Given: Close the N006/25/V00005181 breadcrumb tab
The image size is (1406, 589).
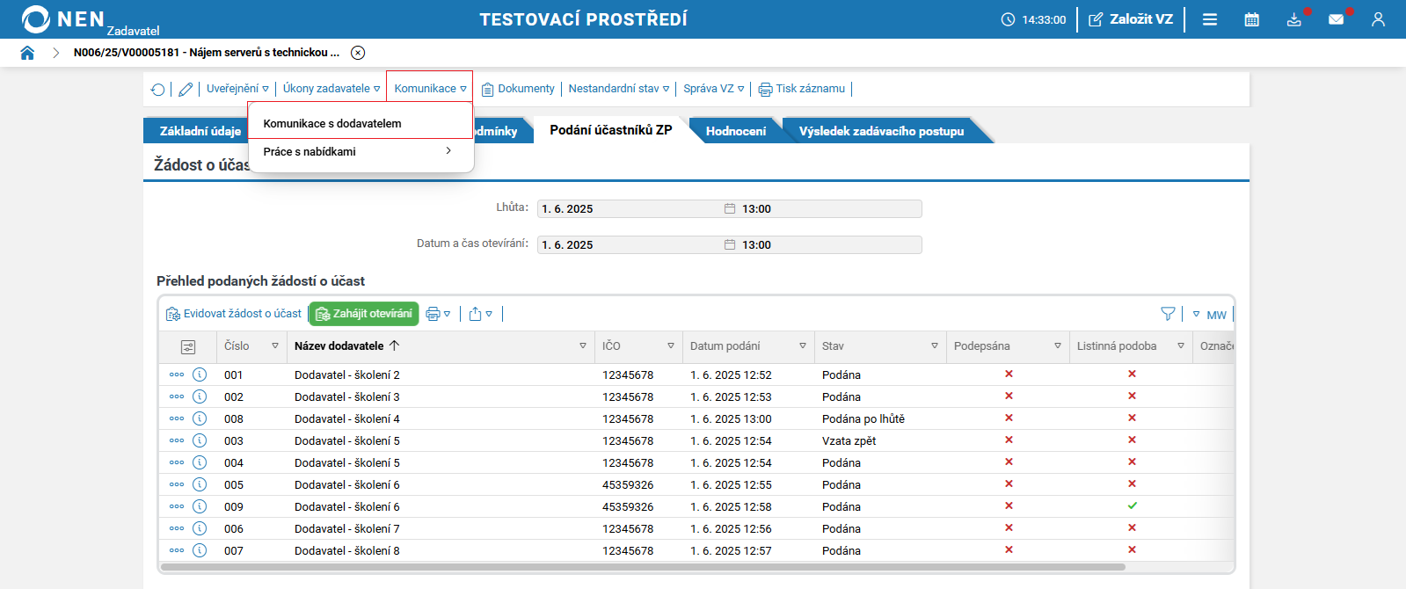Looking at the screenshot, I should [358, 53].
